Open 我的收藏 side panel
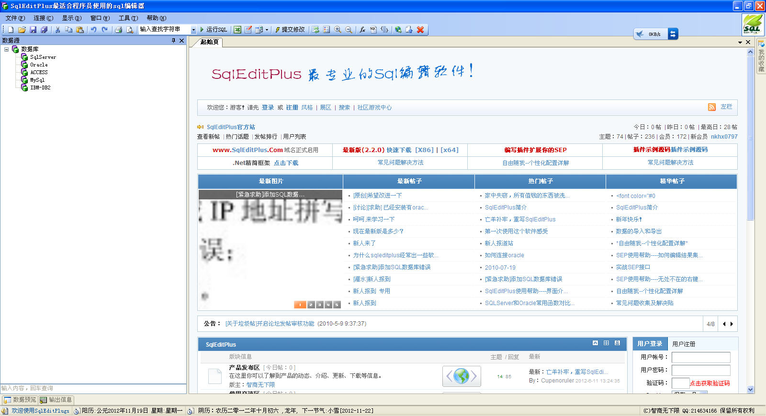The width and height of the screenshot is (766, 416). (761, 56)
